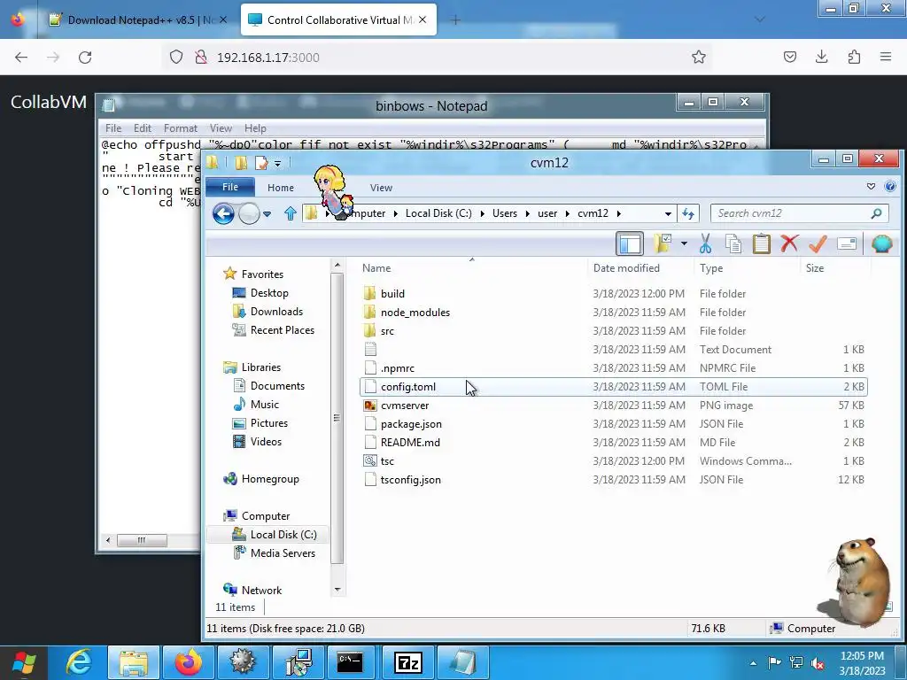Viewport: 907px width, 680px height.
Task: Open Command Prompt taskbar icon
Action: 350,662
